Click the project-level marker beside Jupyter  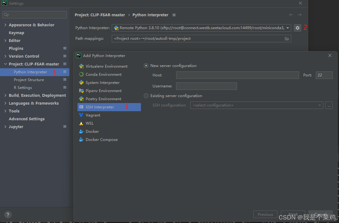65,127
